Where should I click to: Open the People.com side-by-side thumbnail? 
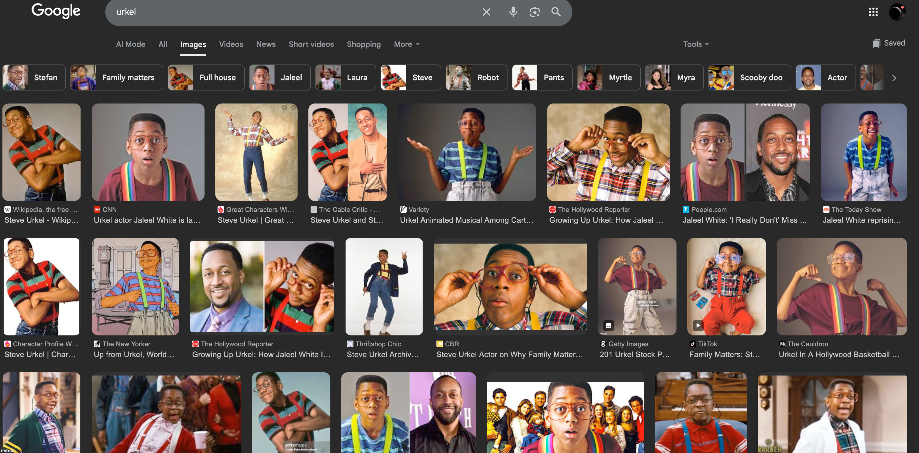(745, 152)
